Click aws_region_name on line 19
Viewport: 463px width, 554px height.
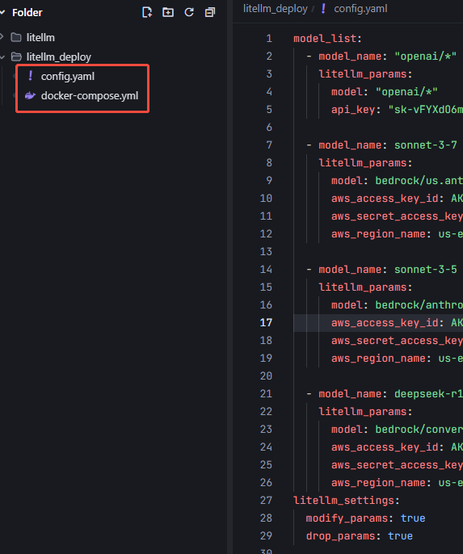[378, 359]
